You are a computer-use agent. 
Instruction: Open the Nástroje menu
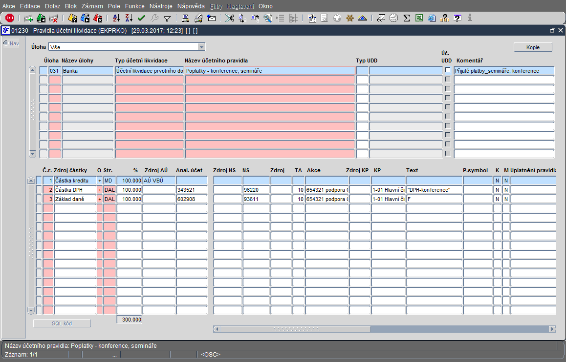click(161, 6)
